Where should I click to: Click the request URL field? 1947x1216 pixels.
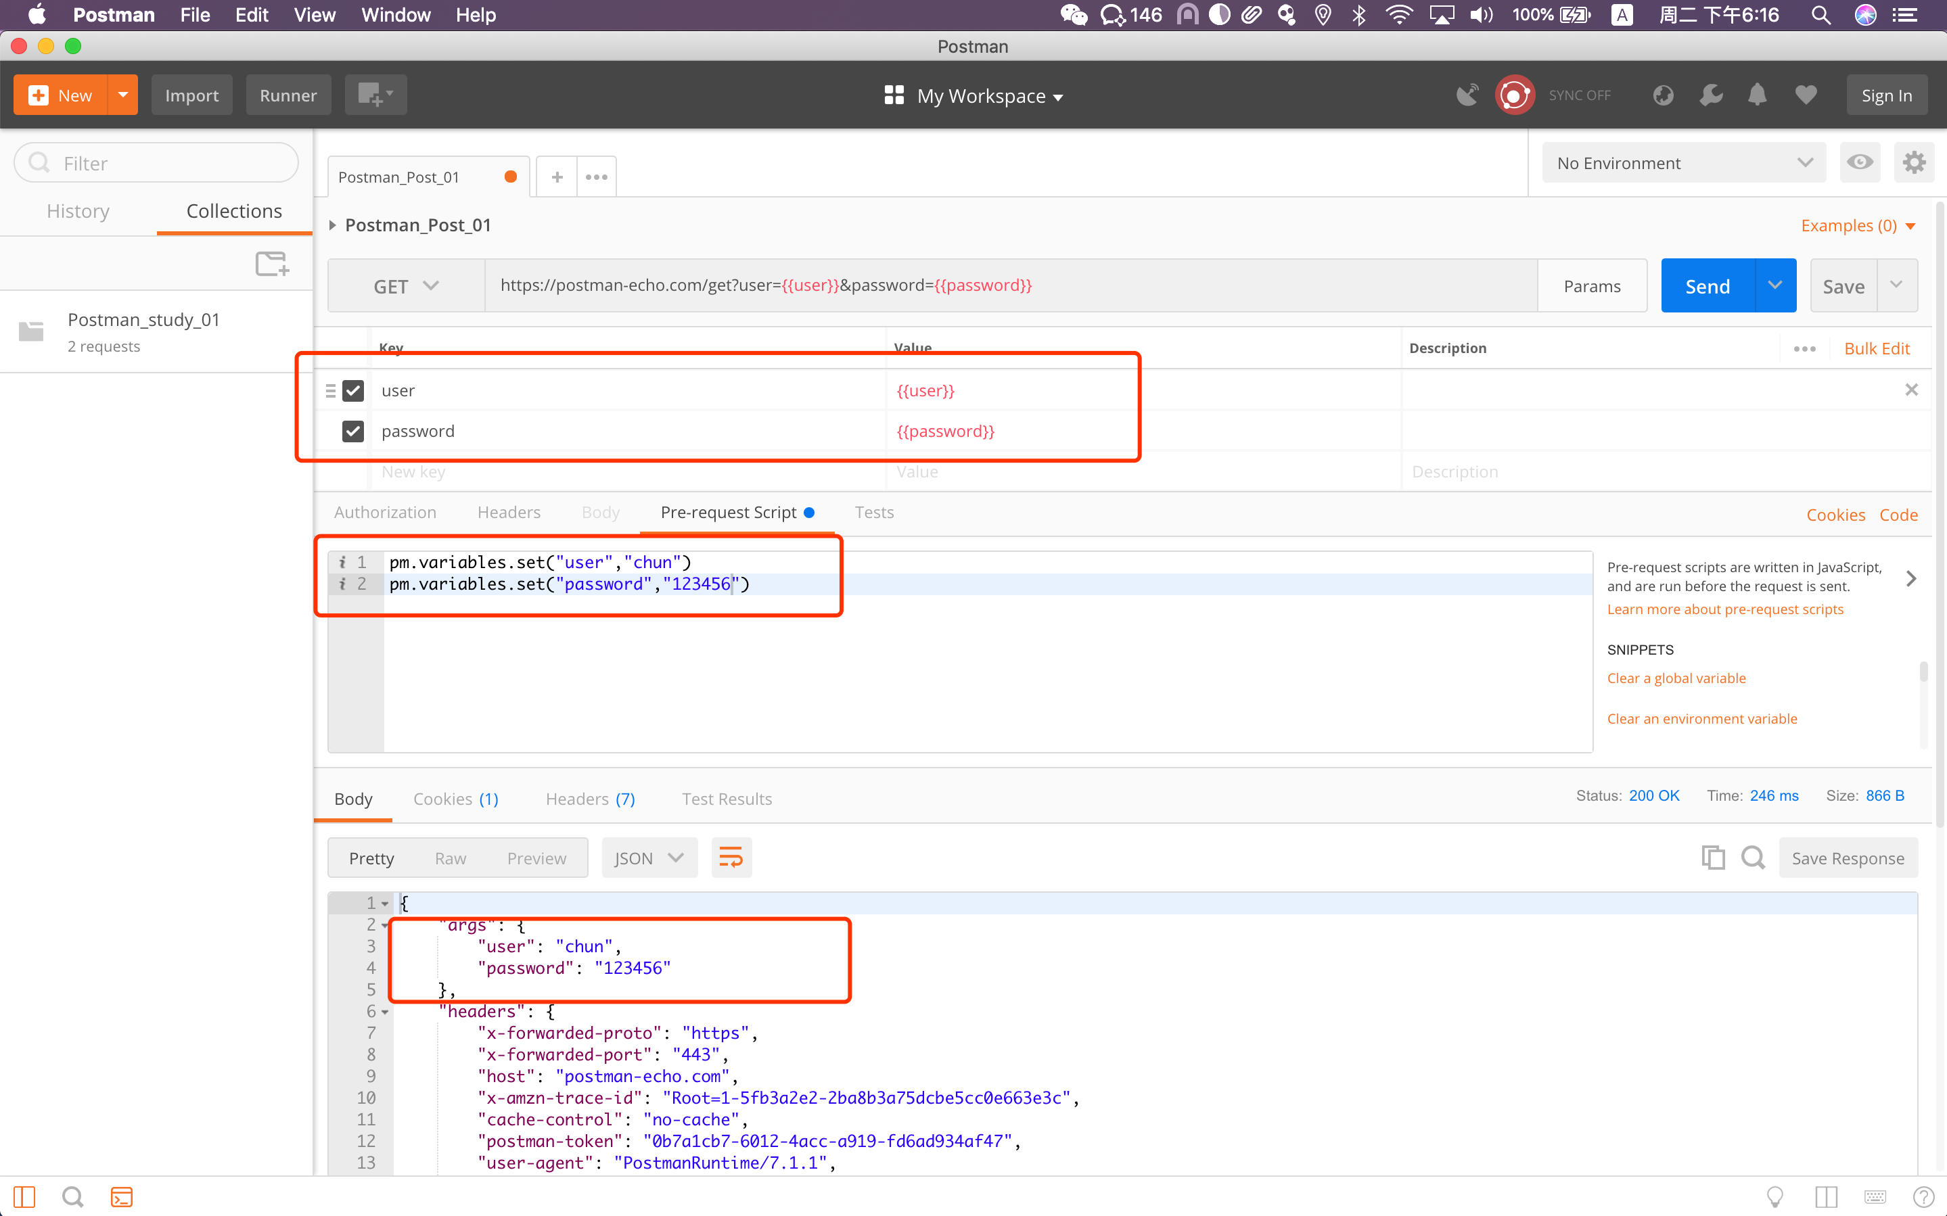[x=1011, y=285]
